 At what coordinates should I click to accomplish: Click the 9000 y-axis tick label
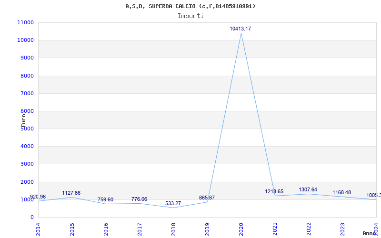(27, 58)
